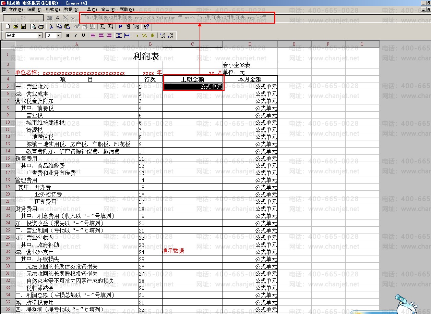Click the row sum sigma icon
Screen dimensions: 431x314
coord(102,26)
